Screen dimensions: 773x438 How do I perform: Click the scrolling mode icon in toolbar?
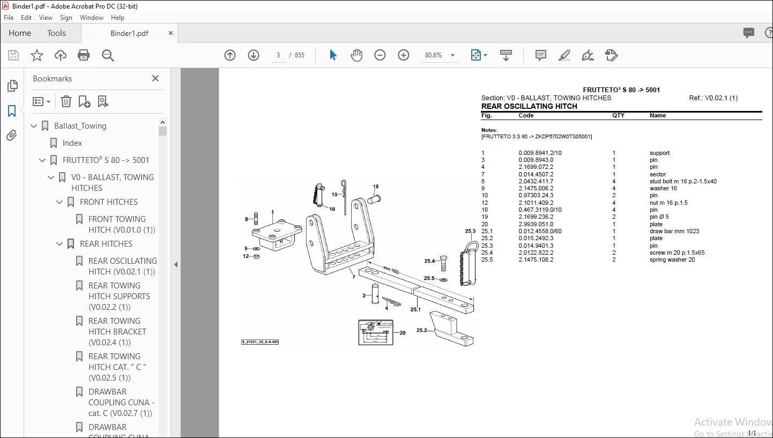pyautogui.click(x=506, y=55)
